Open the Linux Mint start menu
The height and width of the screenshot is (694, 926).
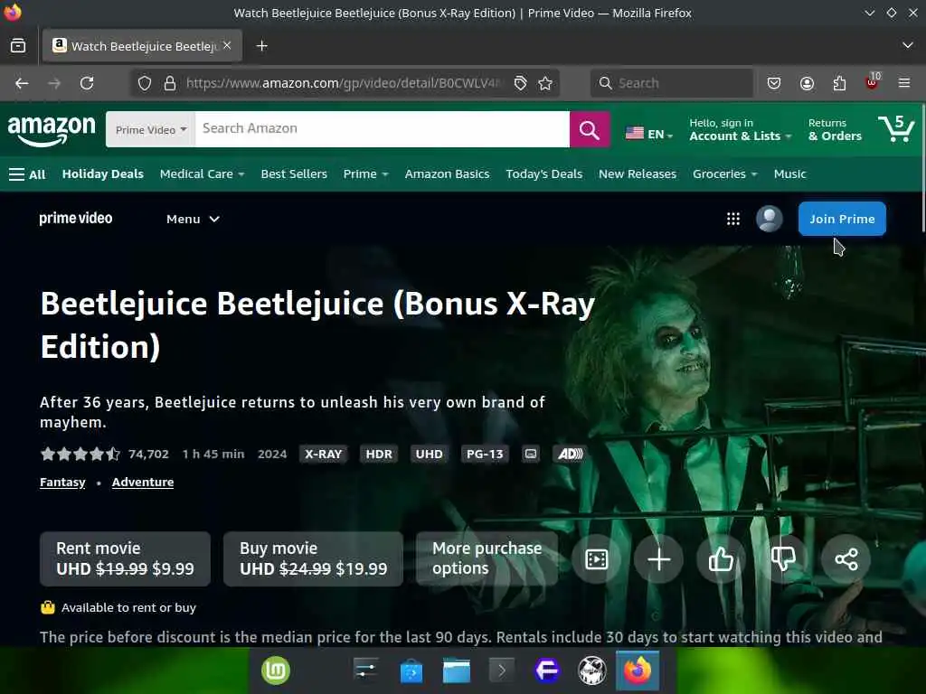(276, 671)
